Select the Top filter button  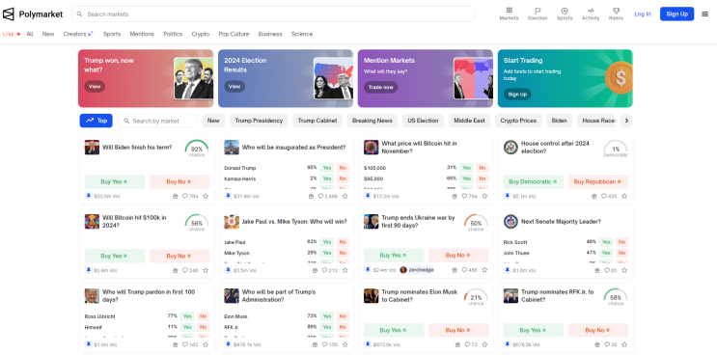pos(97,121)
